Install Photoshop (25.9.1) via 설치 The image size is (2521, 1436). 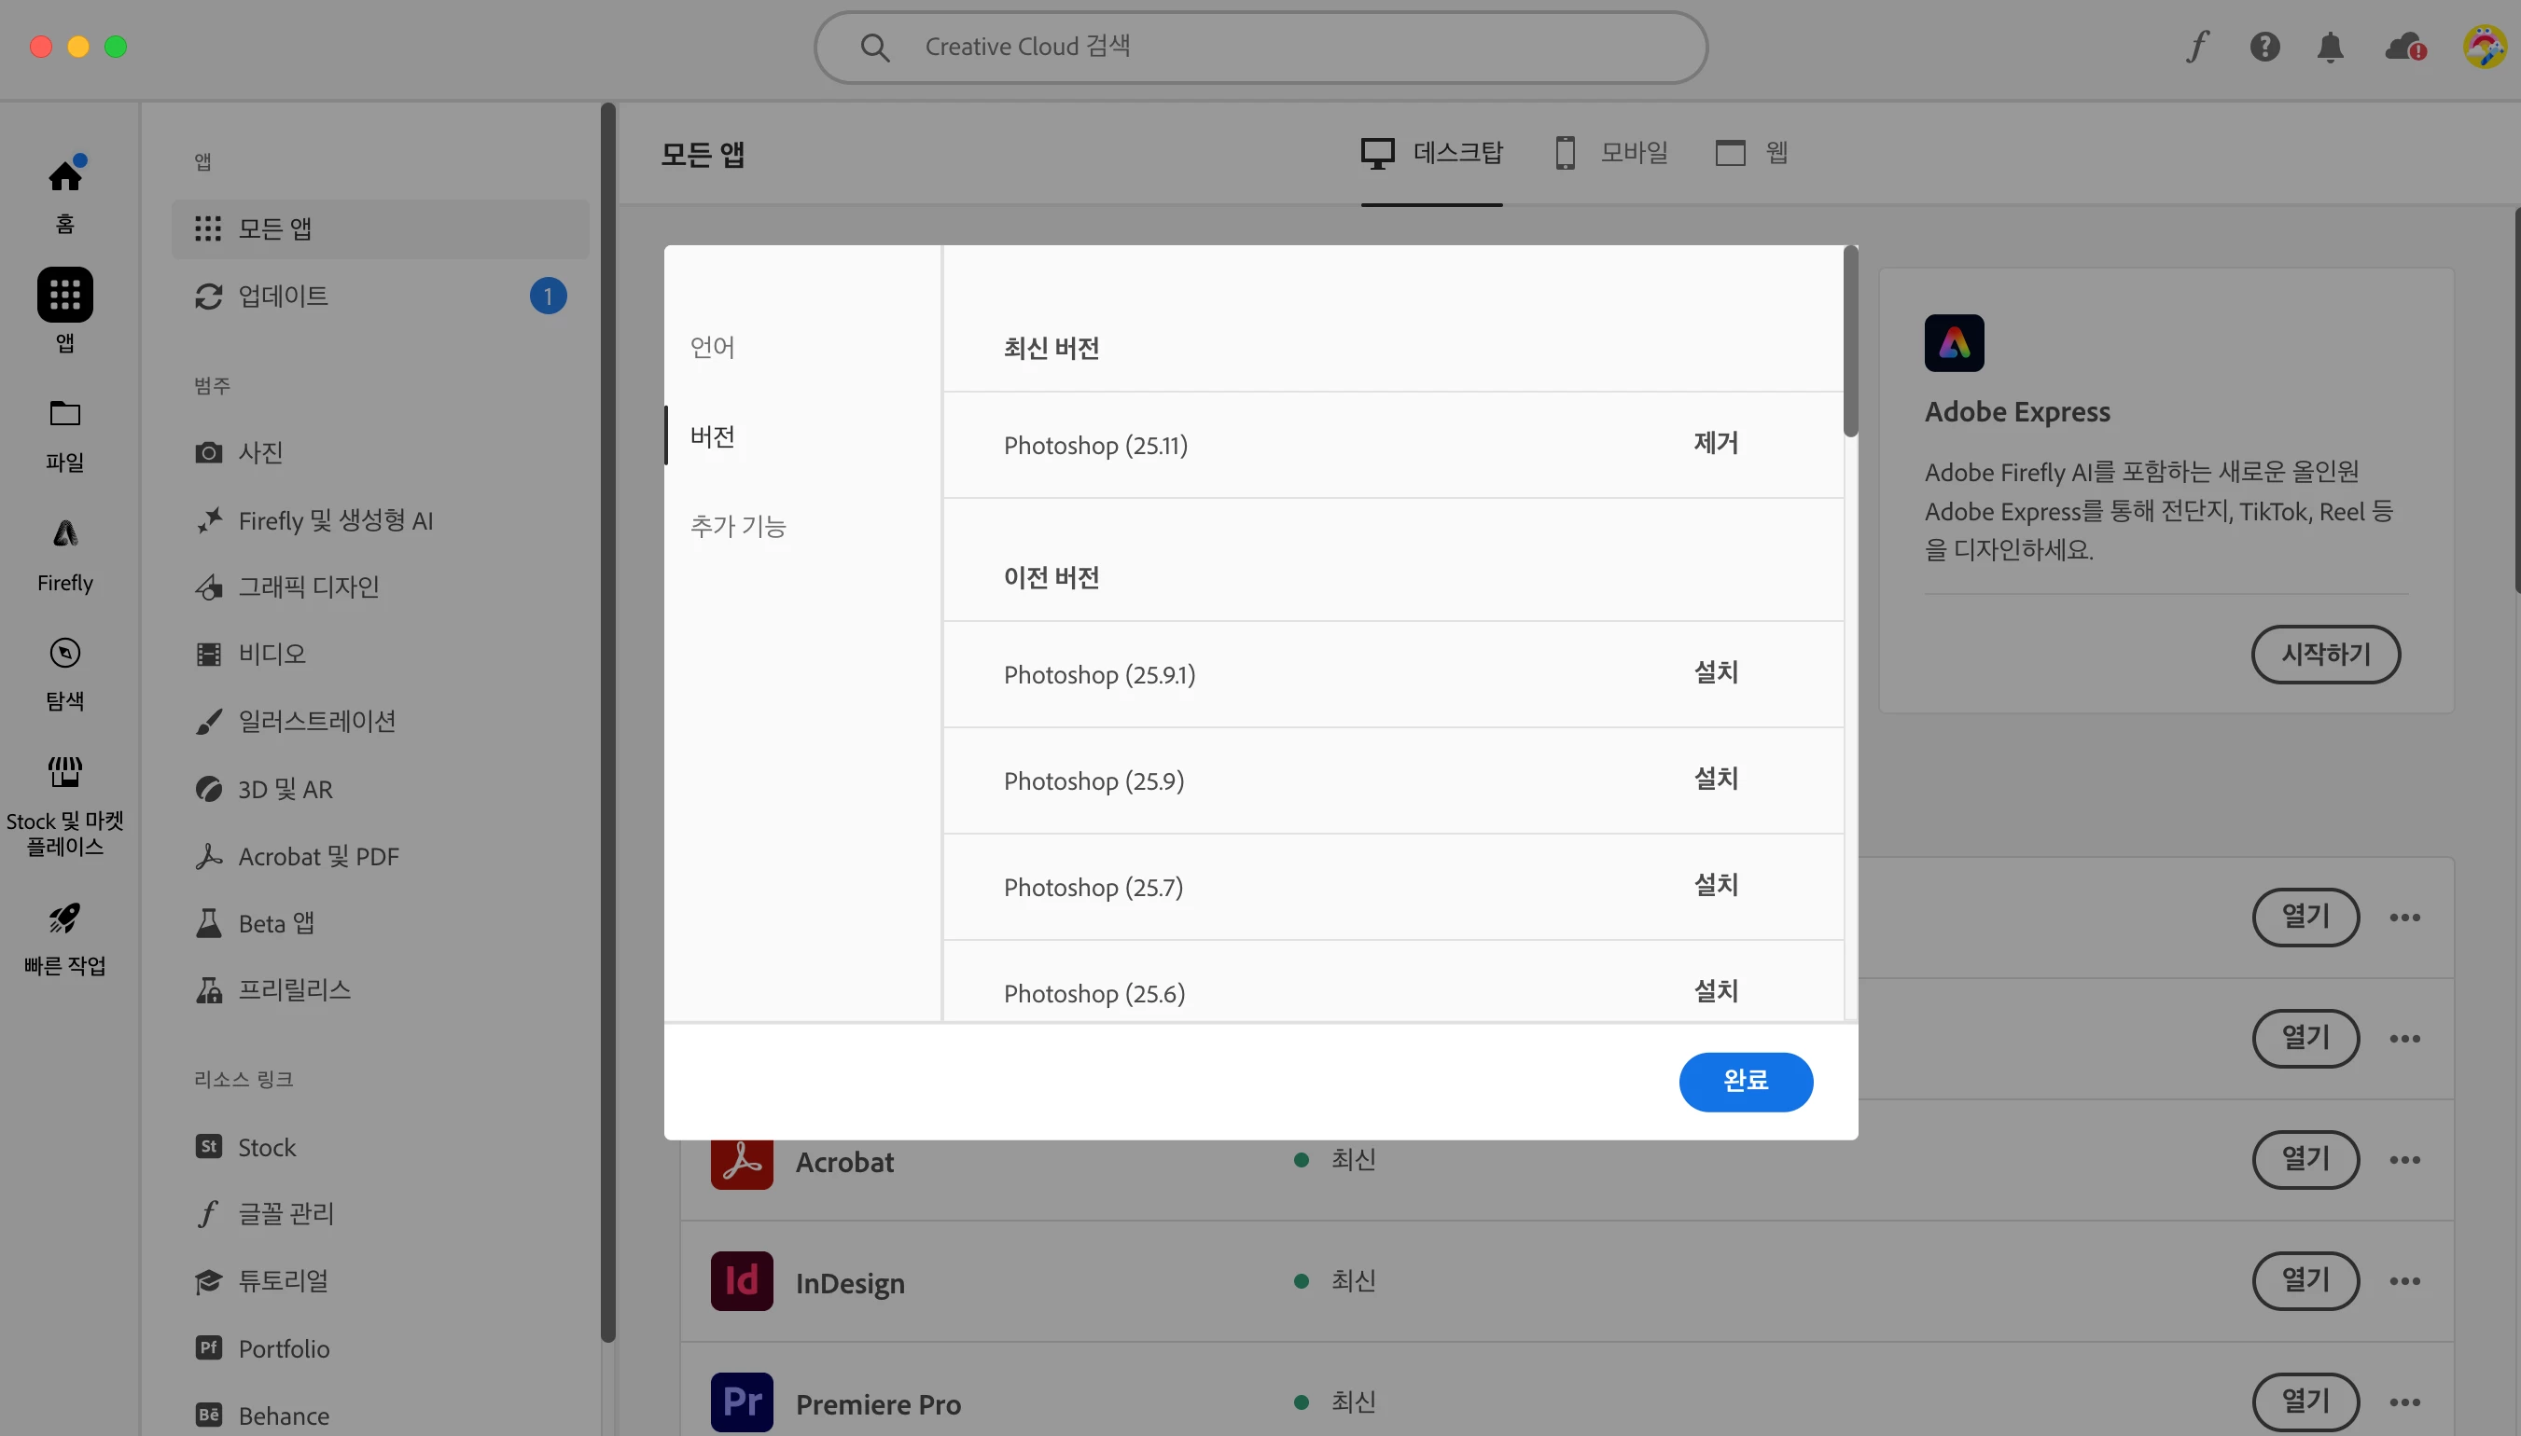pyautogui.click(x=1715, y=672)
